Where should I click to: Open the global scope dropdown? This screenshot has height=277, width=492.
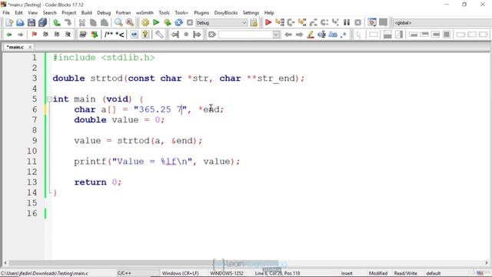coord(443,22)
